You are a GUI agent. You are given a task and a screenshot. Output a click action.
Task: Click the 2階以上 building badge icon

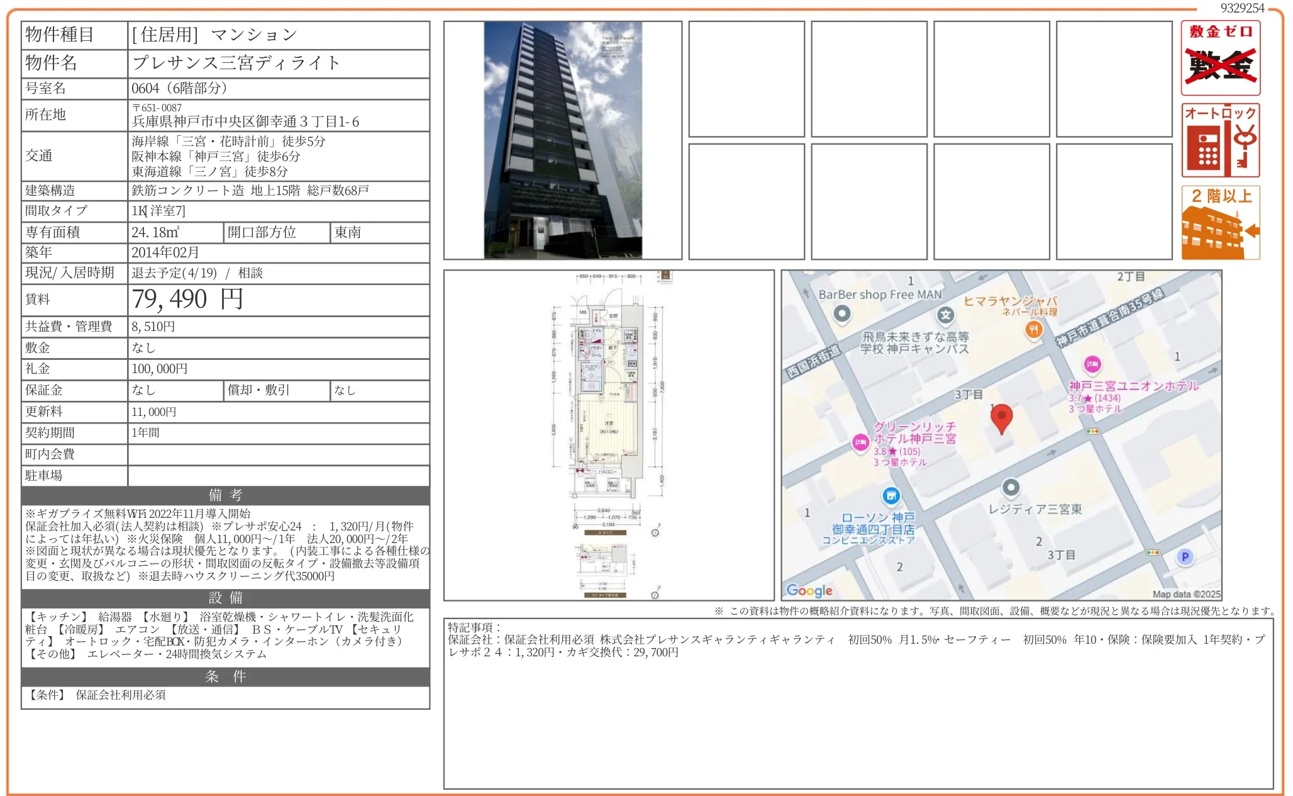click(1220, 222)
